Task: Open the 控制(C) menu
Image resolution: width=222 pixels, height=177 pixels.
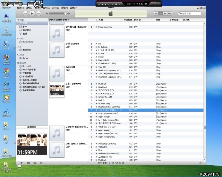Action: pyautogui.click(x=46, y=8)
